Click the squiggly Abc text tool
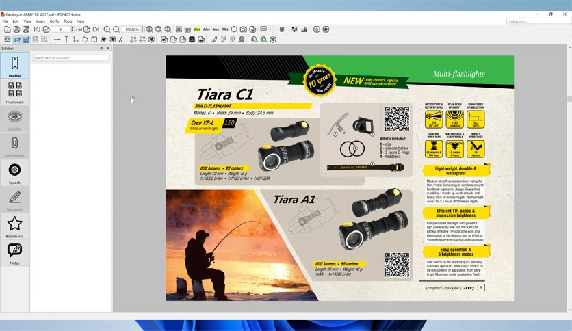The height and width of the screenshot is (331, 572). (x=225, y=29)
